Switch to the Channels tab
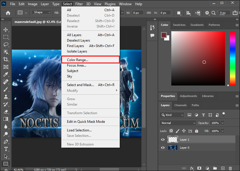 [181, 105]
